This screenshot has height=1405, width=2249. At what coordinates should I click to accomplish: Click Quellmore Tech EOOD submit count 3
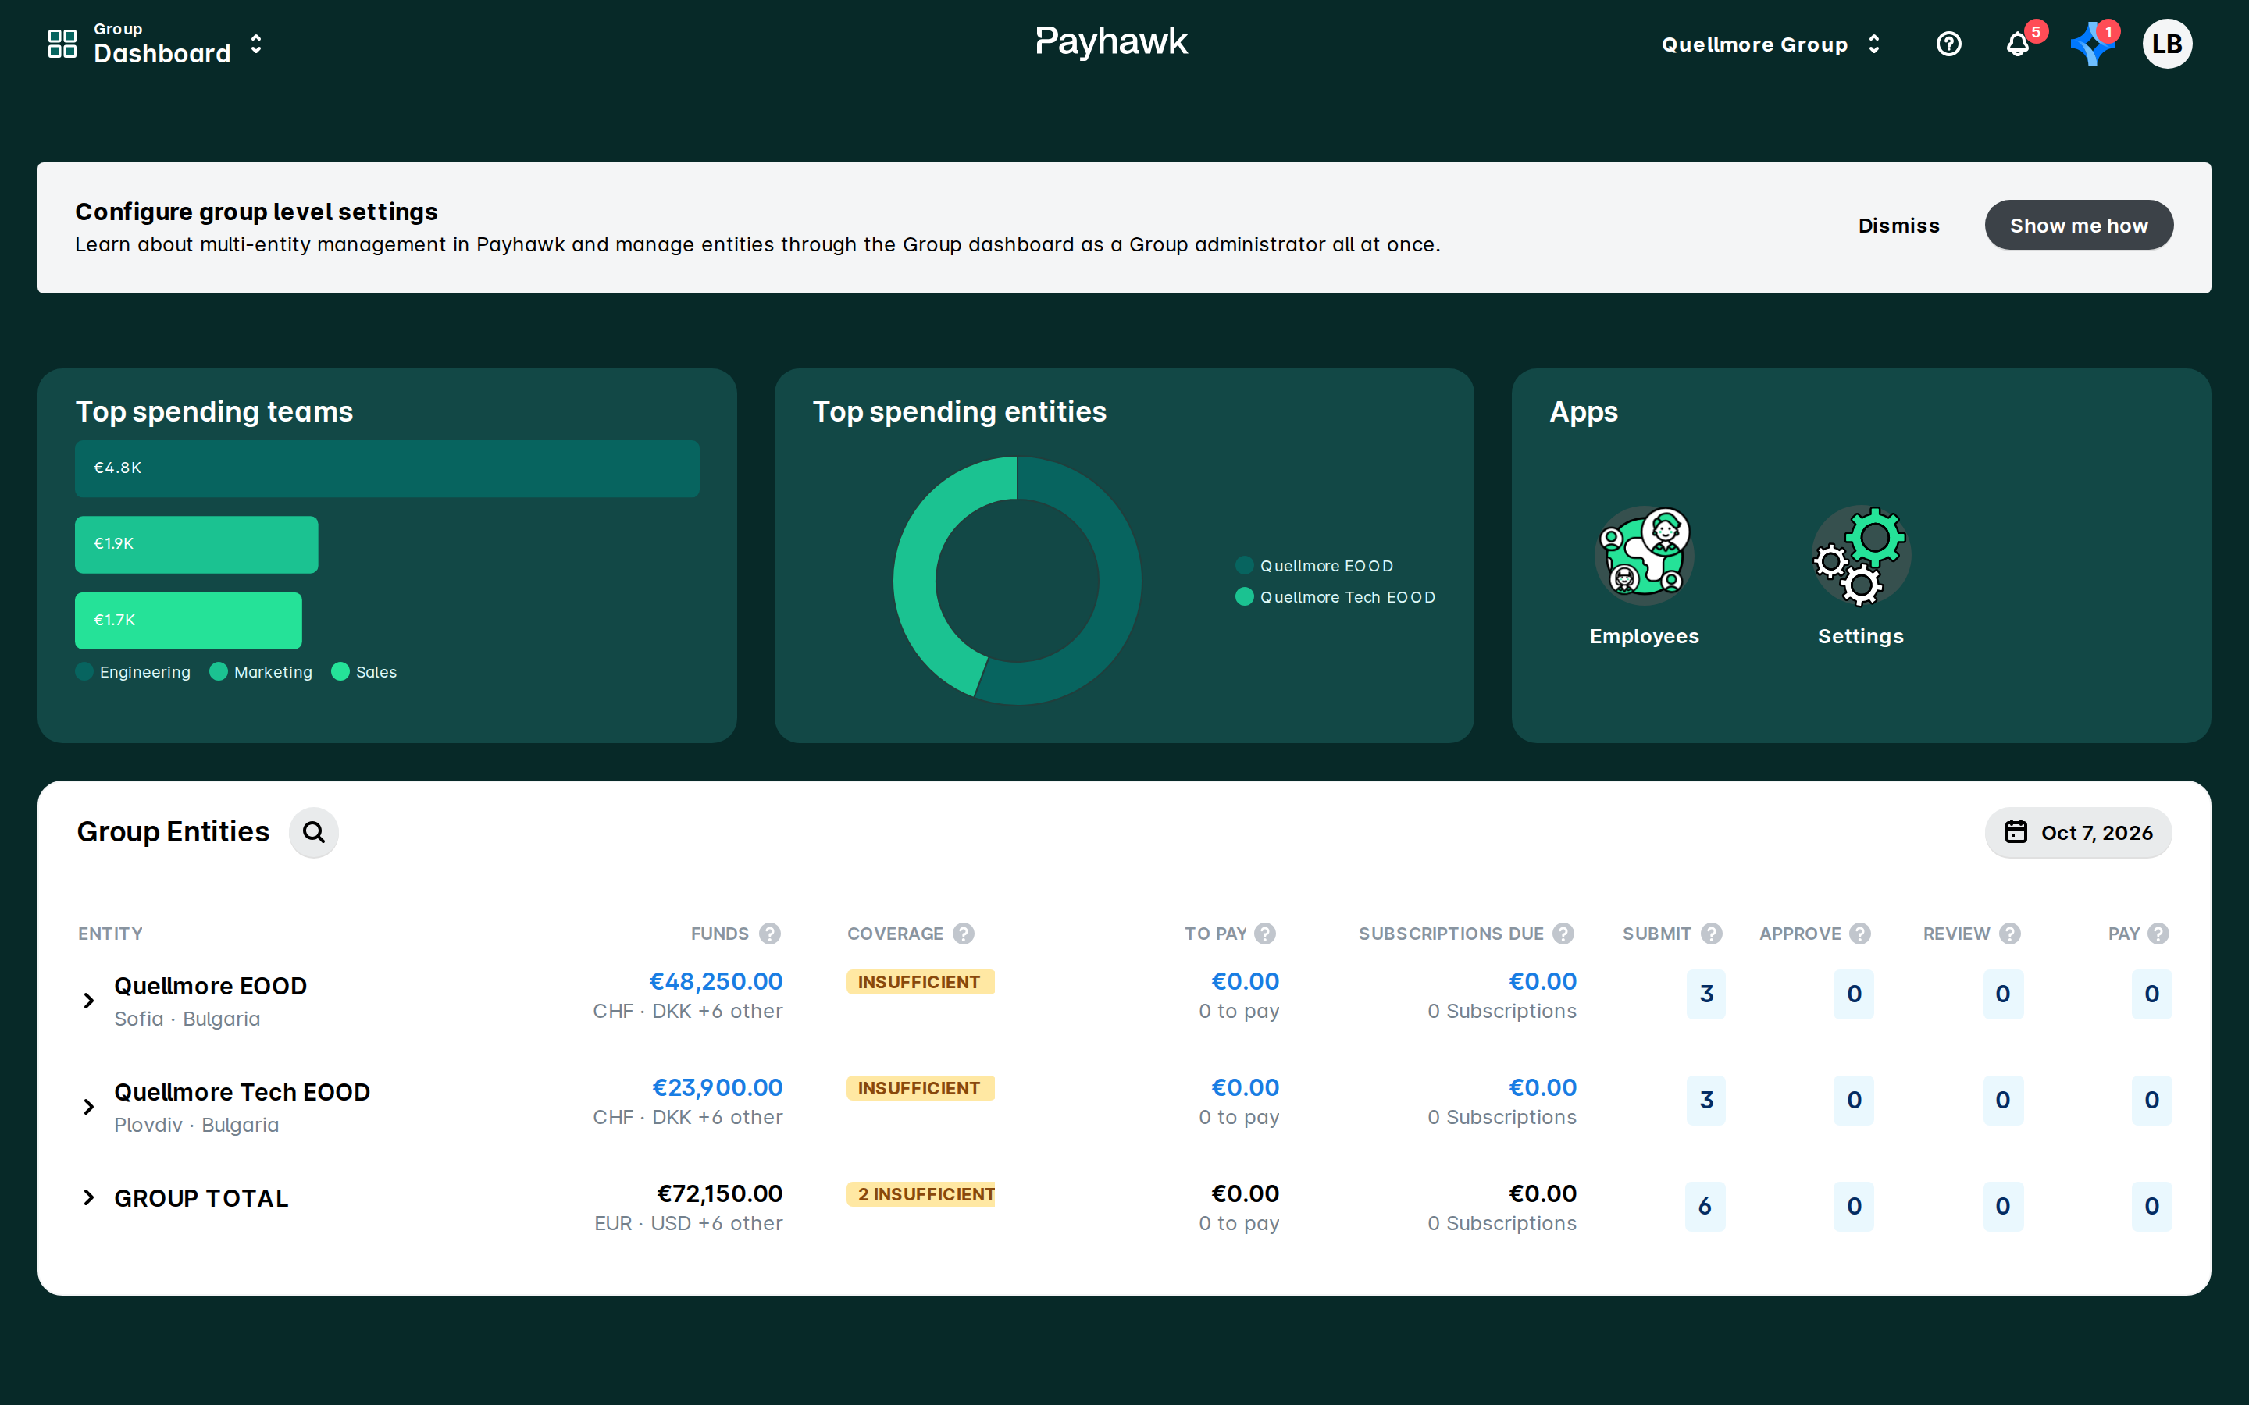tap(1706, 1101)
